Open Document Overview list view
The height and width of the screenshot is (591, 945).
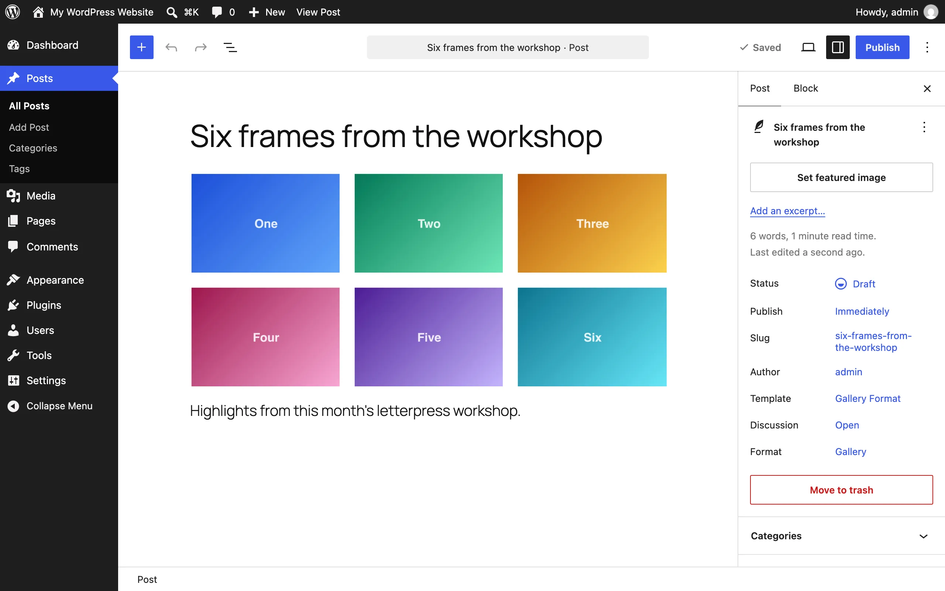(230, 47)
